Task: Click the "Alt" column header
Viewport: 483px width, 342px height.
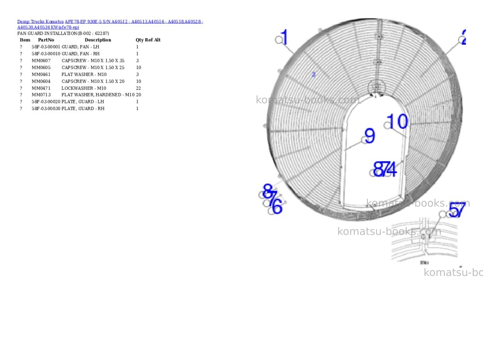Action: pyautogui.click(x=158, y=40)
